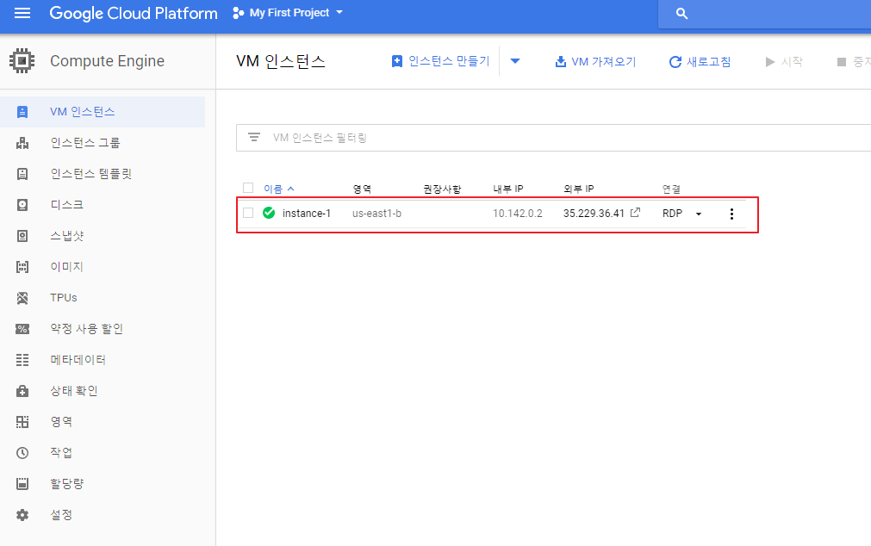This screenshot has width=871, height=546.
Task: Click the green running status icon
Action: click(269, 213)
